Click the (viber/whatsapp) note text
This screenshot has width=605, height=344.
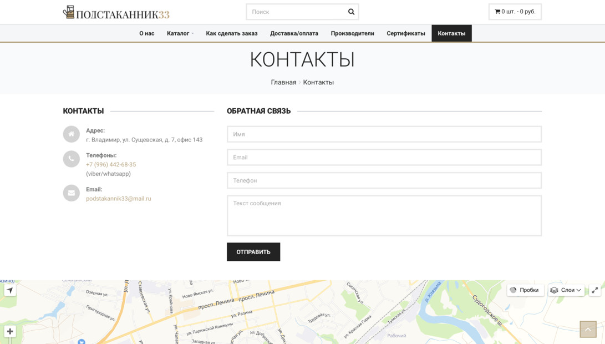tap(109, 174)
